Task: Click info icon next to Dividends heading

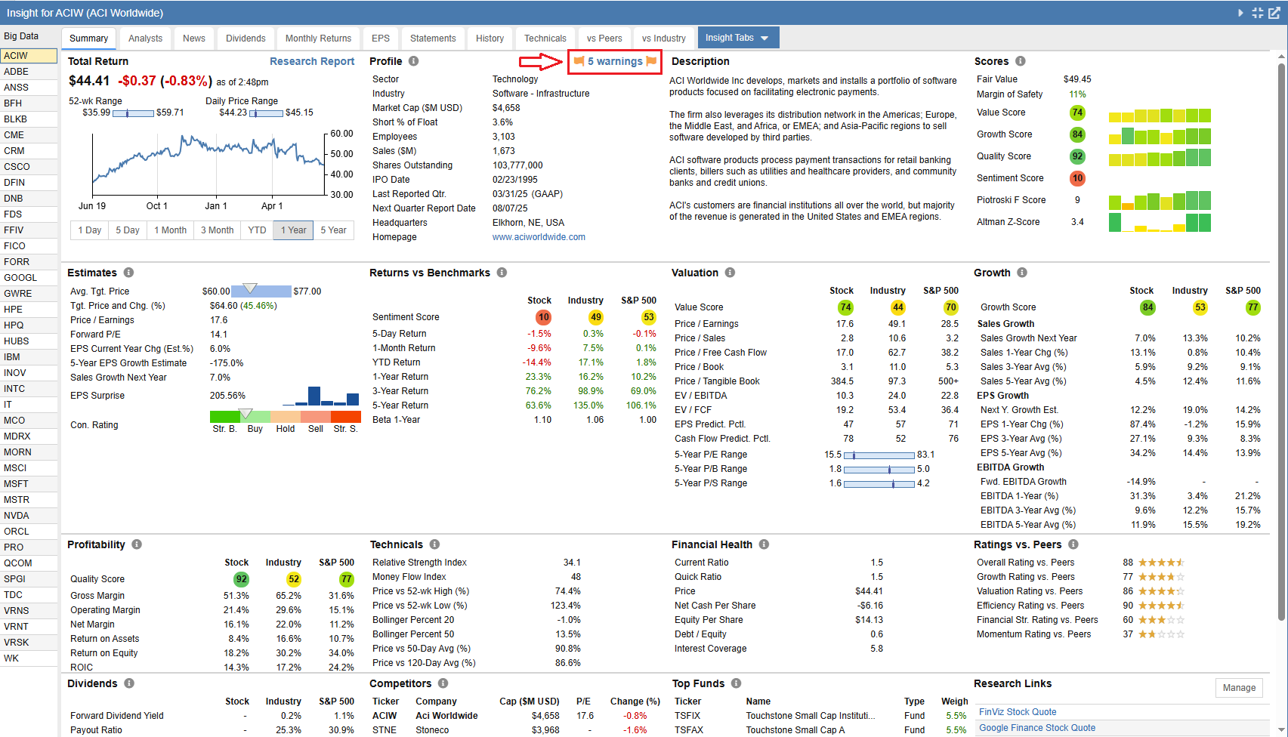Action: click(x=129, y=683)
